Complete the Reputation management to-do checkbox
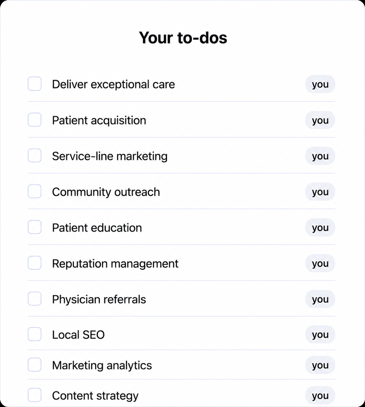The height and width of the screenshot is (407, 365). tap(34, 263)
